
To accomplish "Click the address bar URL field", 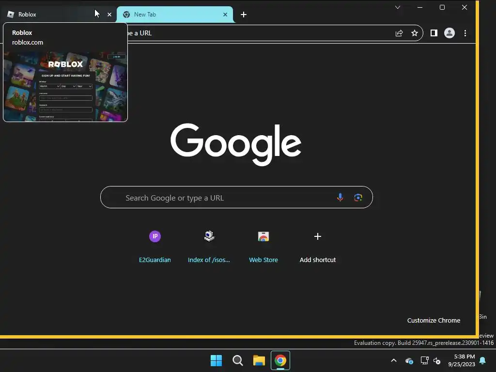I will click(x=260, y=33).
